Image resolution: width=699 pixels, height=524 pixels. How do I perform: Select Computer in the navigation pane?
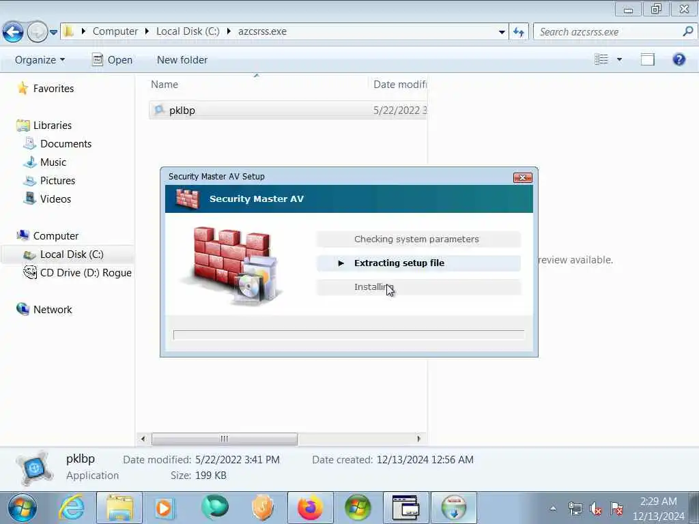(x=56, y=235)
